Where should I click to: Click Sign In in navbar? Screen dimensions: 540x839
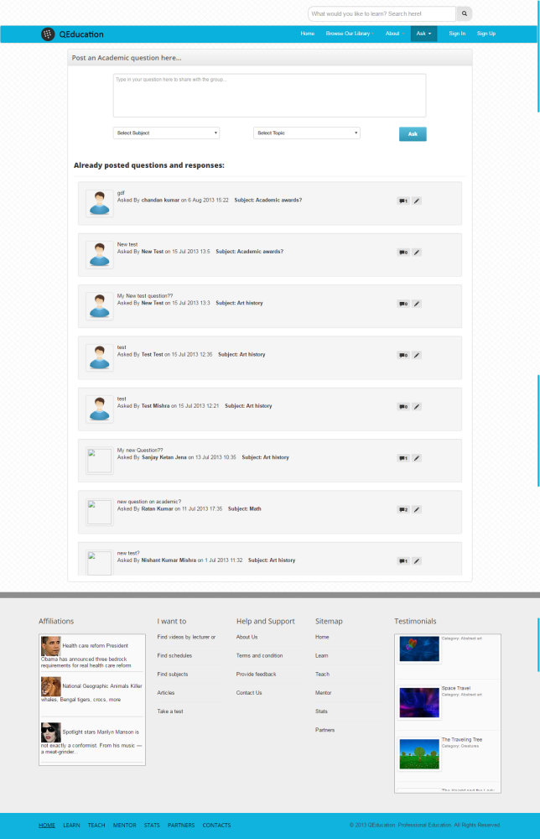click(457, 34)
